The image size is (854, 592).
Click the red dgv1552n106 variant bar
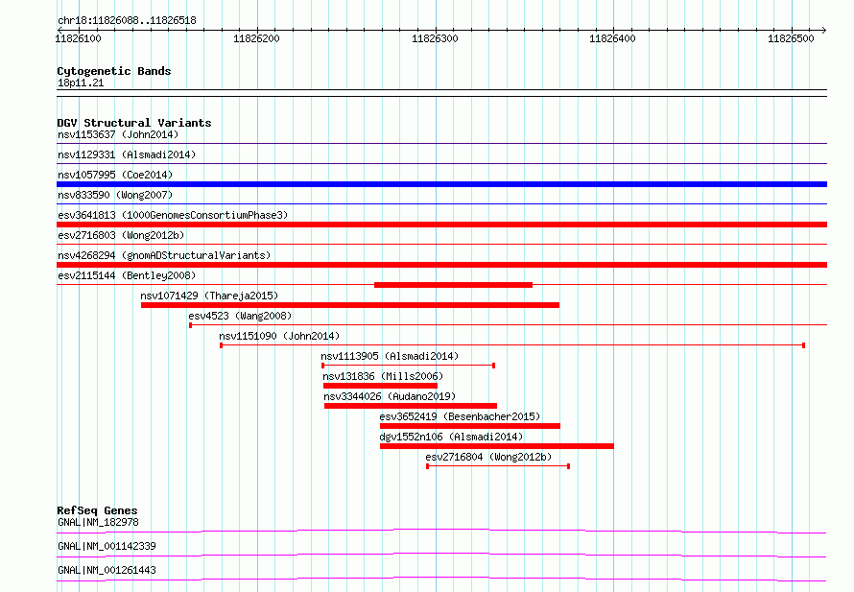tap(497, 446)
